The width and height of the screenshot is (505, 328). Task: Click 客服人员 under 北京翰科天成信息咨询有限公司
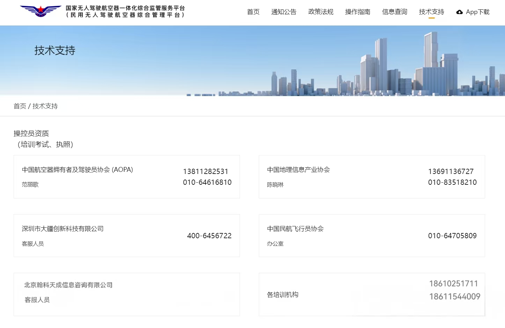point(37,300)
